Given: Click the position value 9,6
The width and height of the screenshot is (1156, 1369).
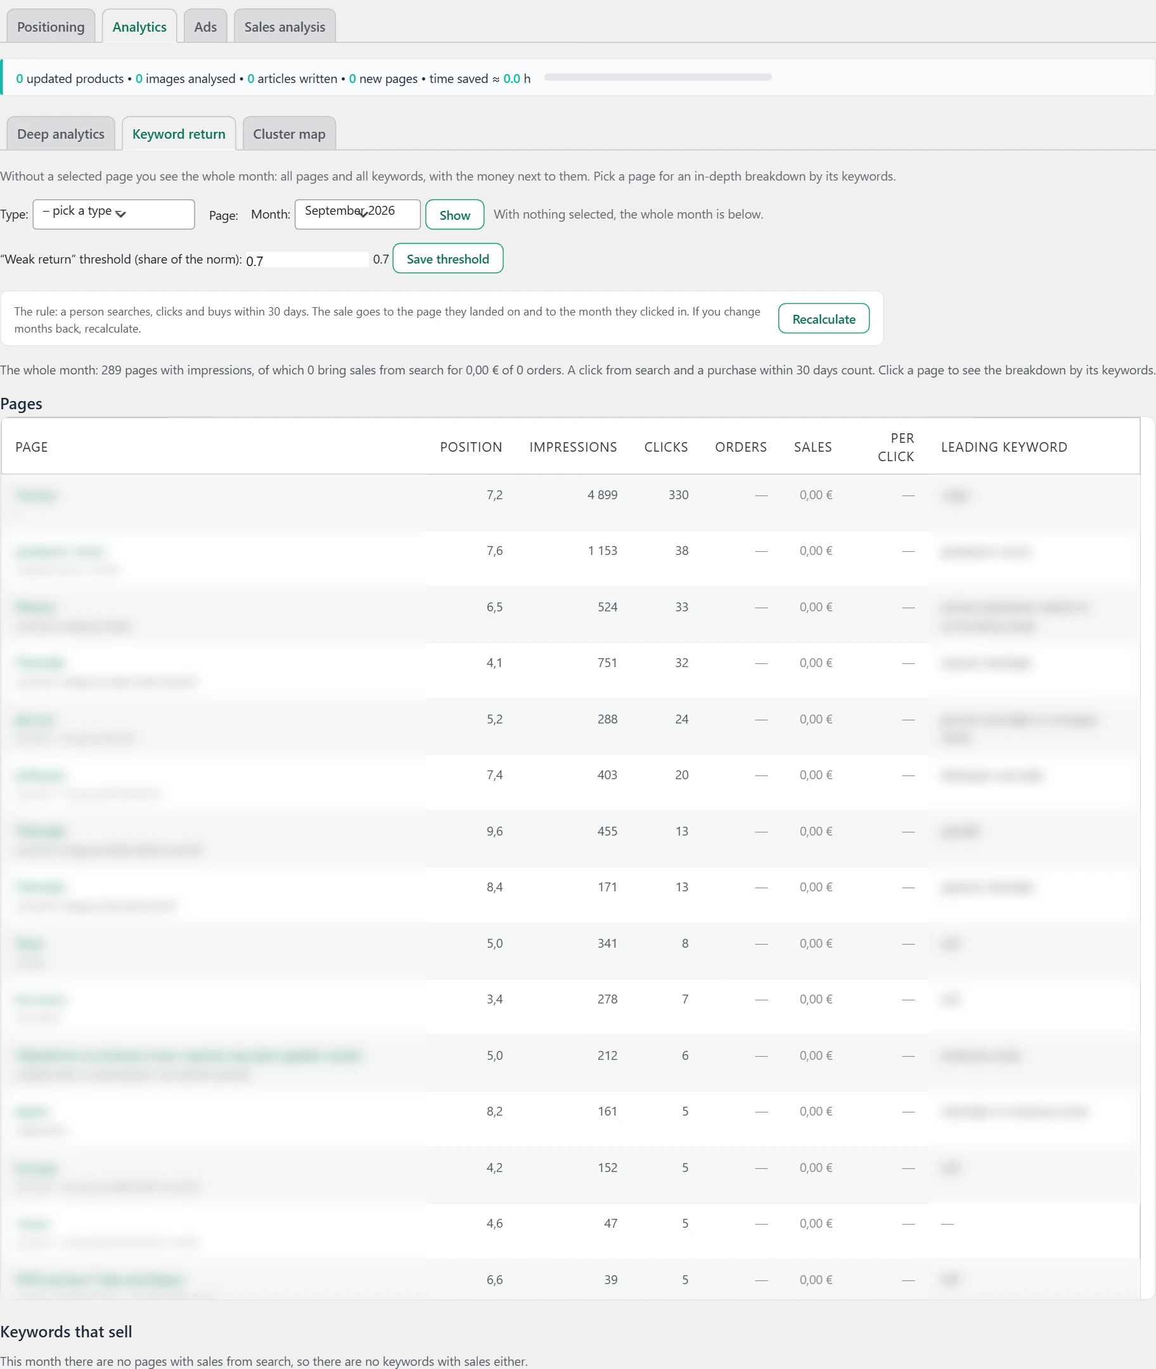Looking at the screenshot, I should (x=494, y=831).
